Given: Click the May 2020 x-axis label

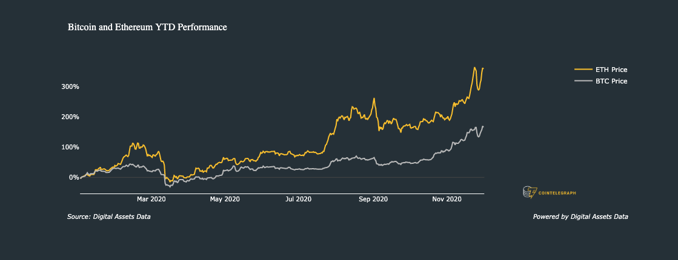Looking at the screenshot, I should click(x=225, y=199).
